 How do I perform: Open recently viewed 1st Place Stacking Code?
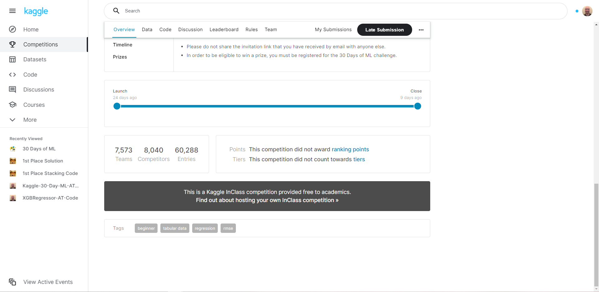click(50, 173)
